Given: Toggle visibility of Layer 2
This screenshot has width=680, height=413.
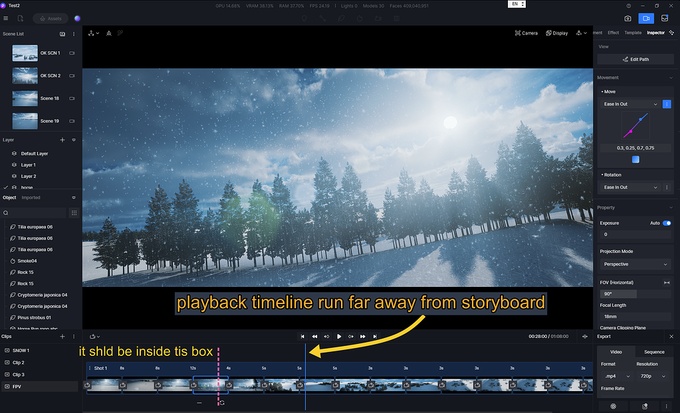Looking at the screenshot, I should 13,176.
